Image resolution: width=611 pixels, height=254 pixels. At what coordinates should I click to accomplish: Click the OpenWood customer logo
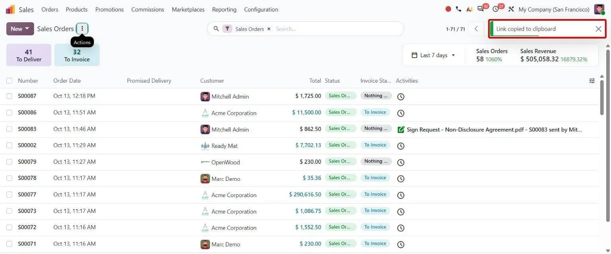point(205,162)
